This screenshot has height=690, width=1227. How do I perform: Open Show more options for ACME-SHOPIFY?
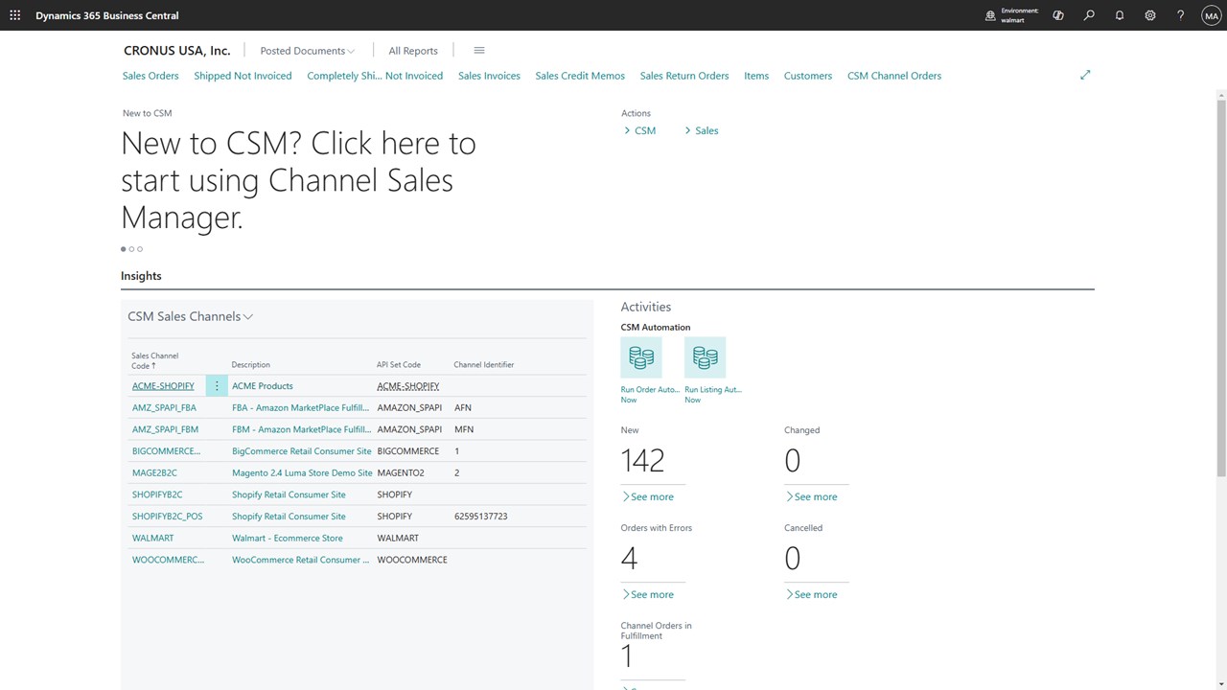pyautogui.click(x=217, y=386)
